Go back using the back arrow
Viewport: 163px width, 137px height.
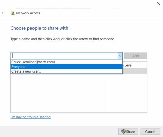coord(3,13)
